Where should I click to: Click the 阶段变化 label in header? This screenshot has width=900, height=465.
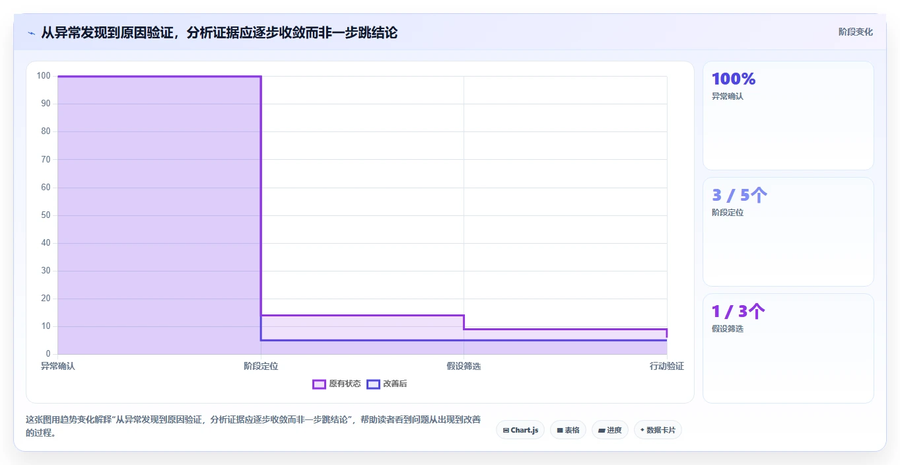click(855, 32)
